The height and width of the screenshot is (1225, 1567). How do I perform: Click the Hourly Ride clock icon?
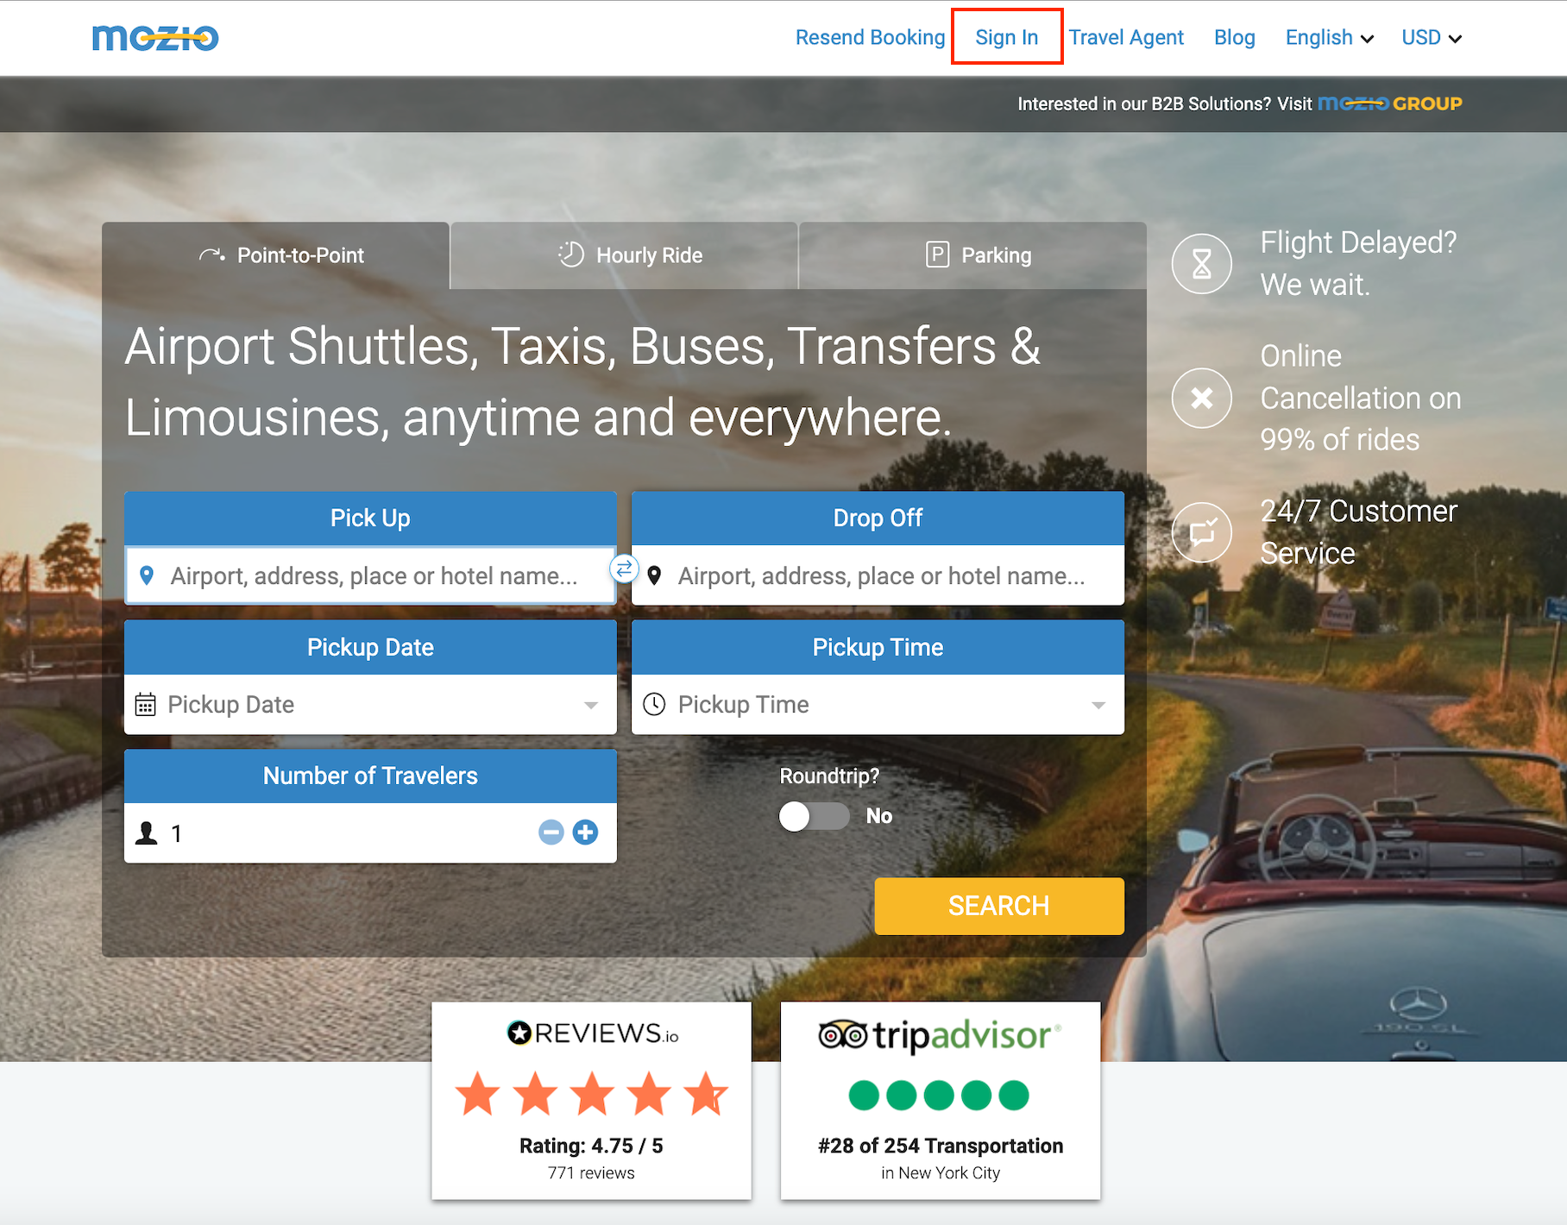pyautogui.click(x=571, y=254)
